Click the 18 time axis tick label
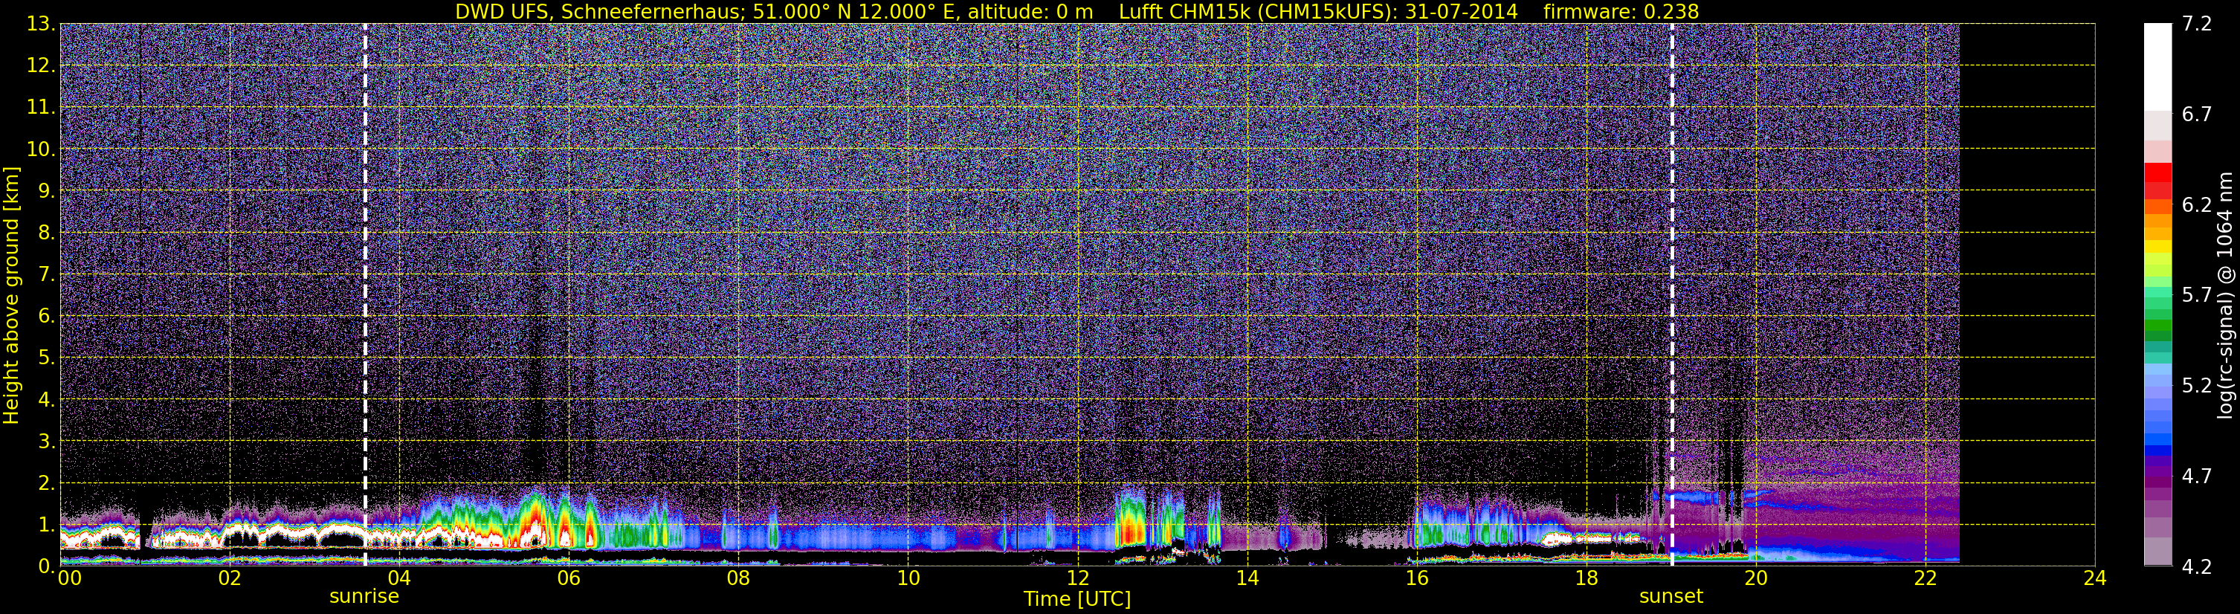Screen dimensions: 2240x614 [1586, 578]
